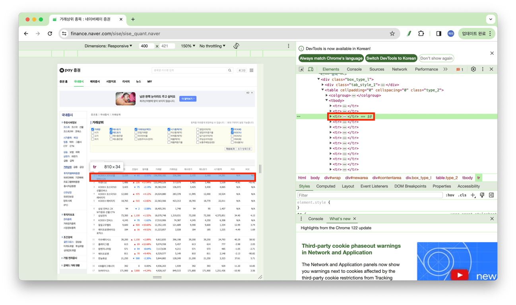
Task: Uncheck the 거래대금(백만) checkbox
Action: 136,129
